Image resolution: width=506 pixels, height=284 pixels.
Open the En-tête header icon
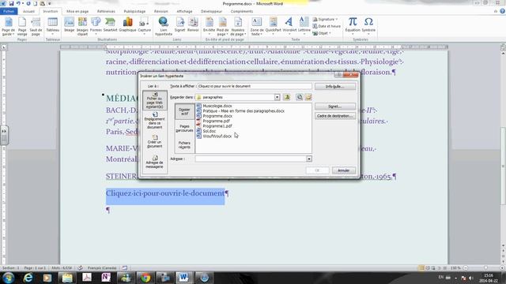click(209, 26)
